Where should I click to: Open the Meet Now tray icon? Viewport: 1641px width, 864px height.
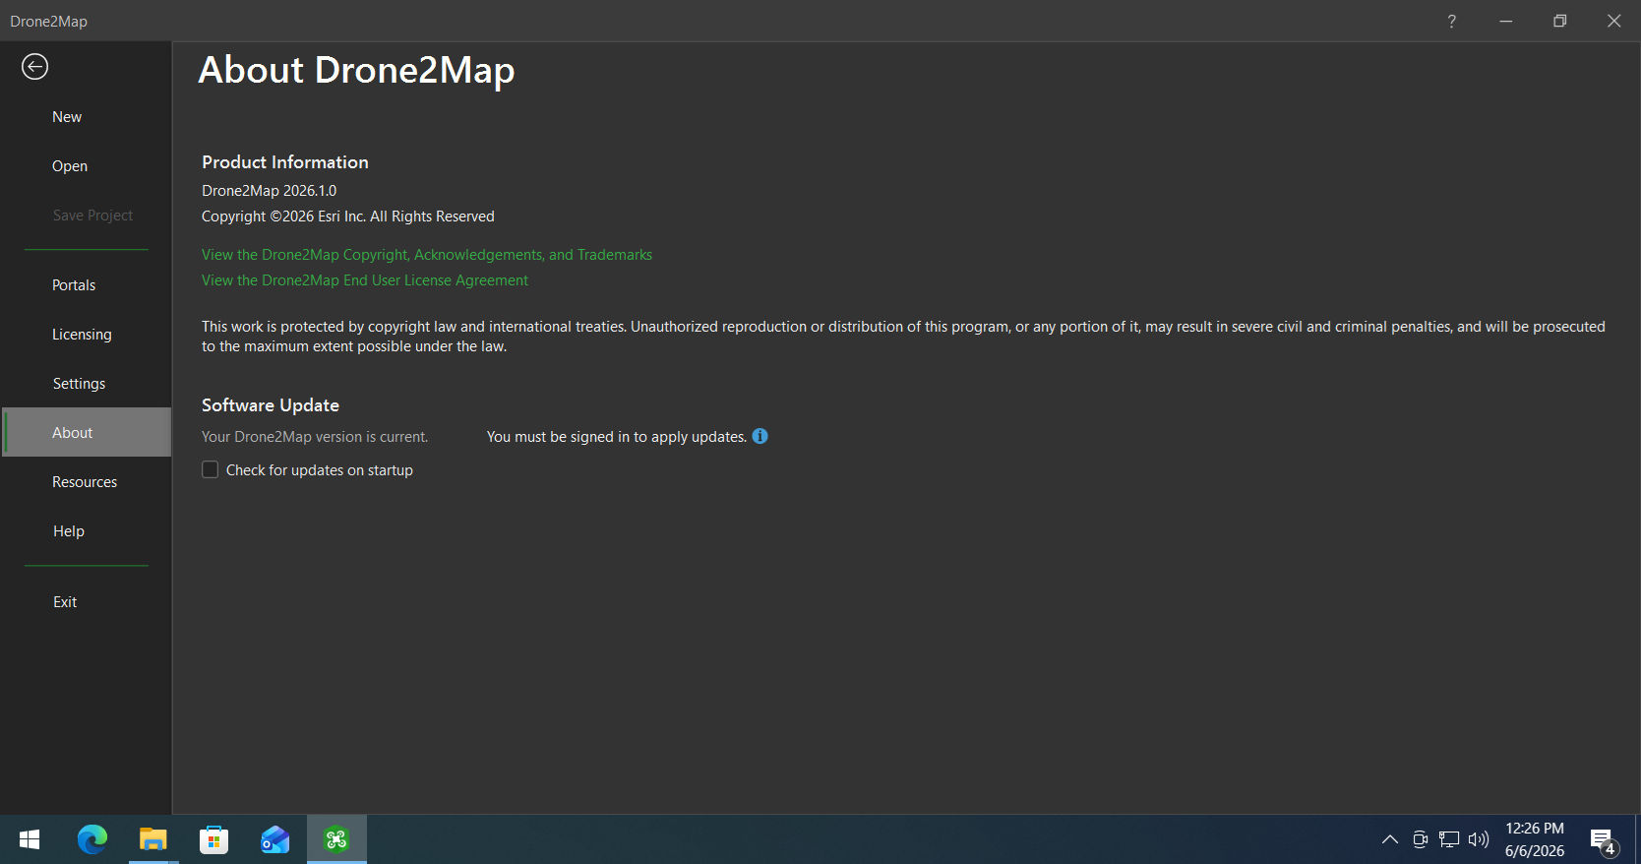(x=1420, y=839)
